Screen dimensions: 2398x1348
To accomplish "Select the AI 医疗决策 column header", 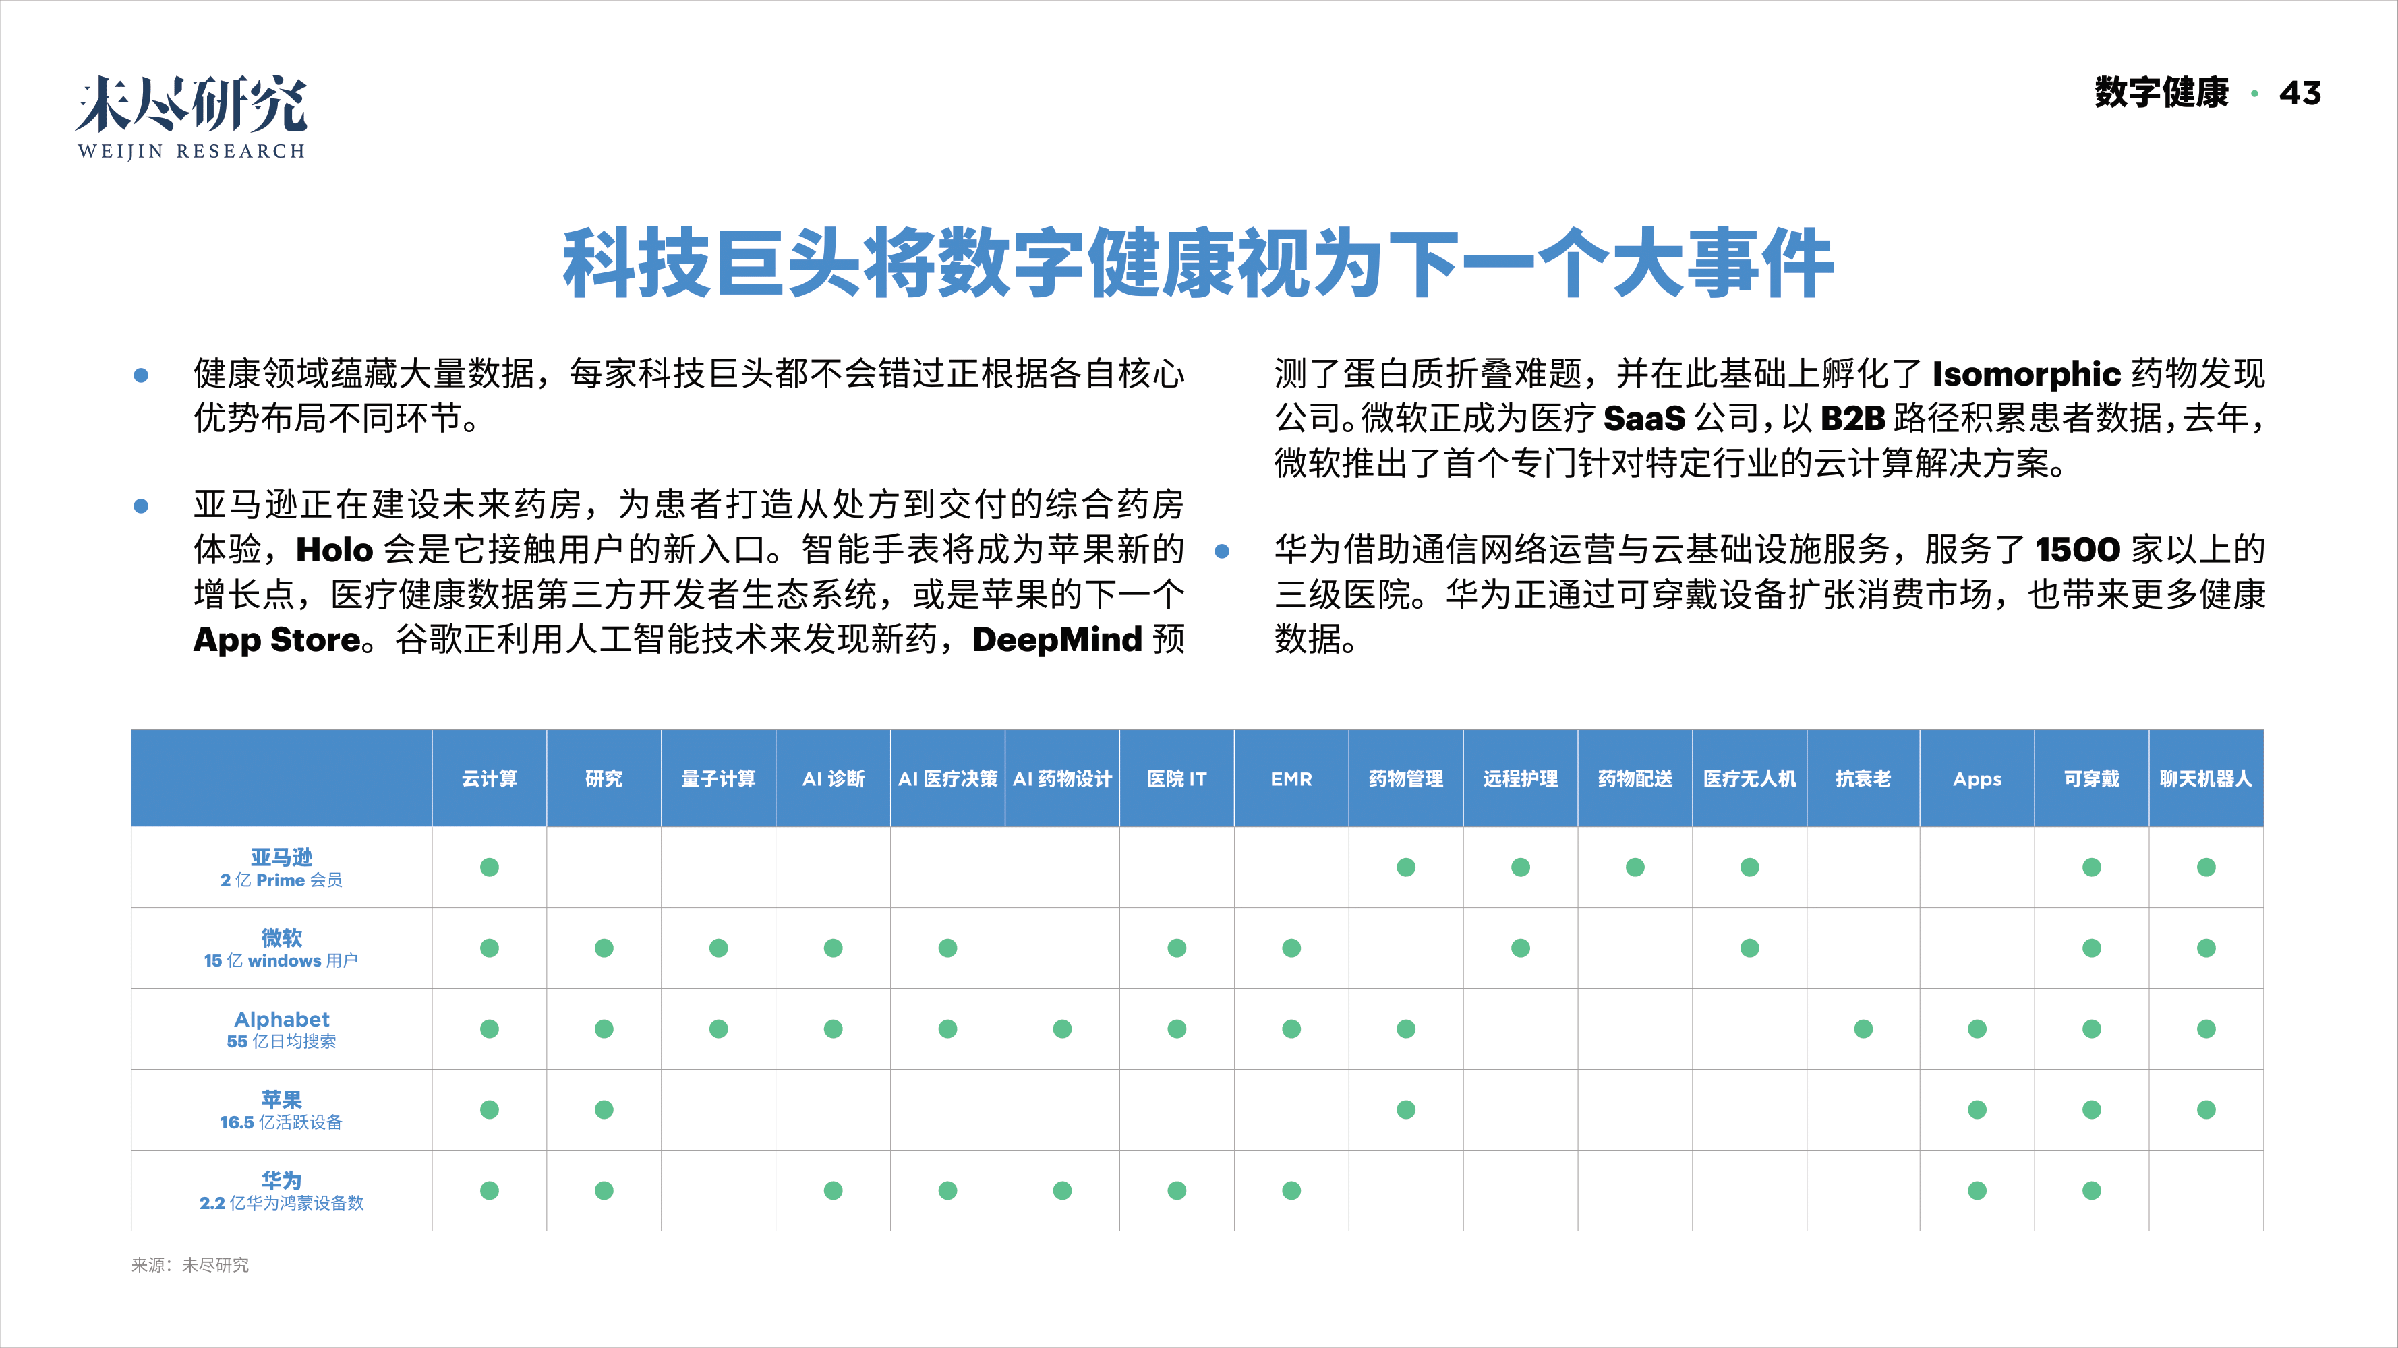I will (947, 780).
